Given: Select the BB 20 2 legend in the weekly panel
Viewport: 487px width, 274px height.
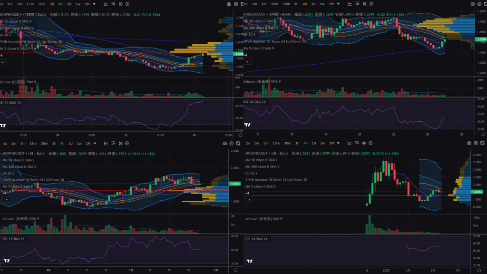Looking at the screenshot, I should click(x=251, y=173).
